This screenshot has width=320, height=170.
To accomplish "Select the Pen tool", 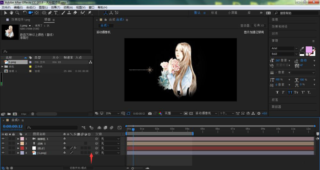I will click(x=50, y=13).
